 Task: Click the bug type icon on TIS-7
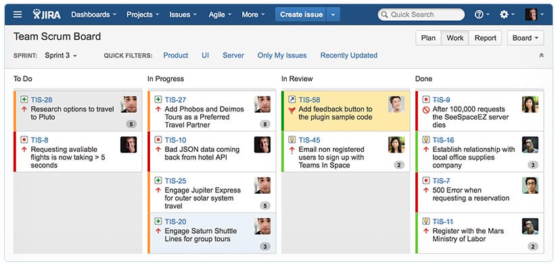426,181
